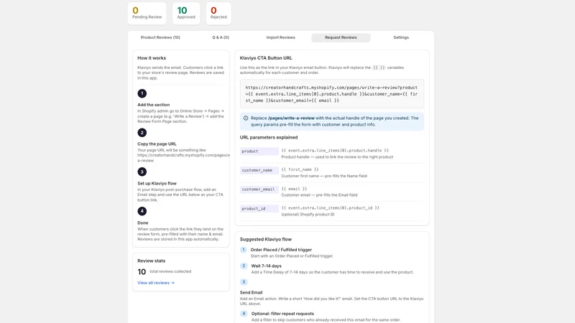Click the info icon in blue notice
Screen dimensions: 575x323
pyautogui.click(x=246, y=118)
